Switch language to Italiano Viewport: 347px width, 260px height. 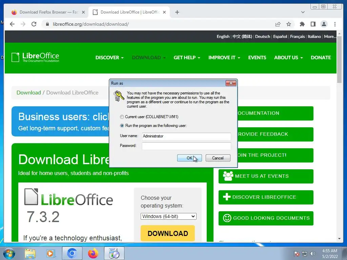point(314,37)
